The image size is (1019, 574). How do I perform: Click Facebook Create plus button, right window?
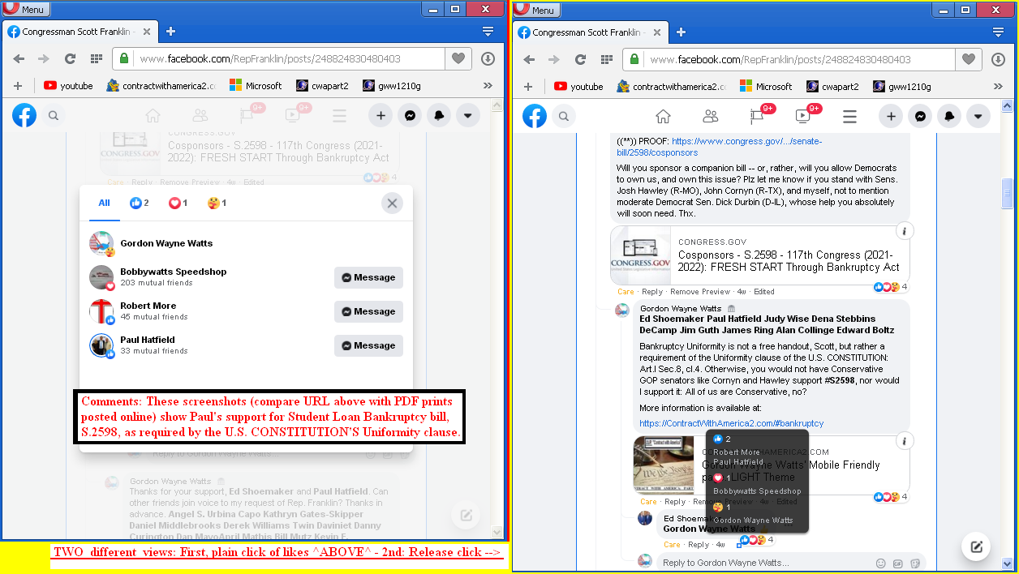pos(891,116)
